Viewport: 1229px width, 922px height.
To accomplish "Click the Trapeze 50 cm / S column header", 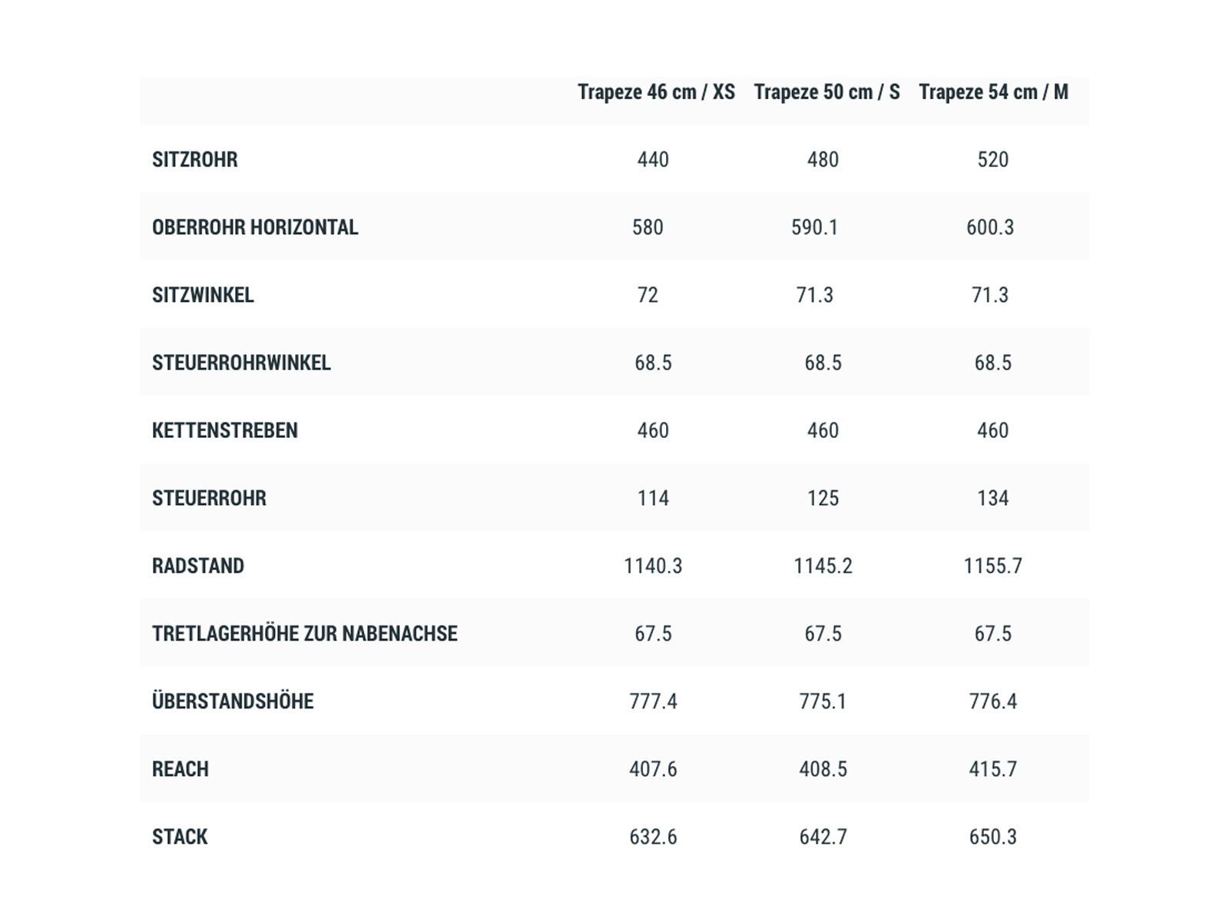I will pos(827,92).
